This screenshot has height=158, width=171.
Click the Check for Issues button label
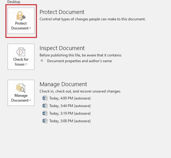click(21, 62)
